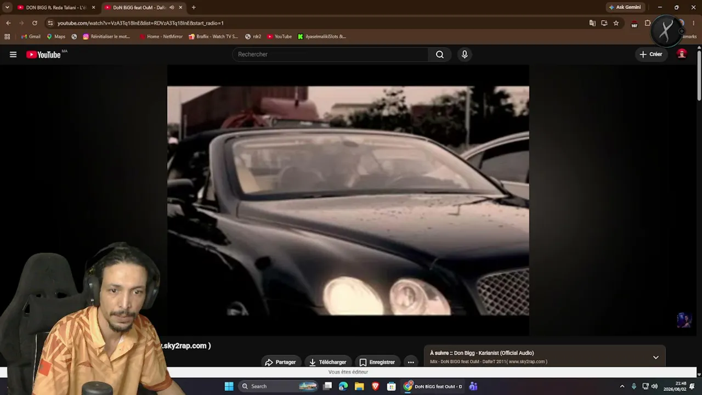
Task: Go forward to the next page
Action: pyautogui.click(x=21, y=23)
